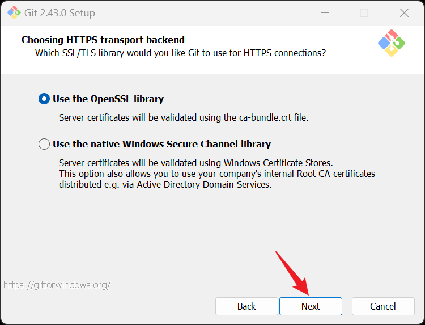Select native Windows Secure Channel radio button
Image resolution: width=425 pixels, height=325 pixels.
(44, 144)
